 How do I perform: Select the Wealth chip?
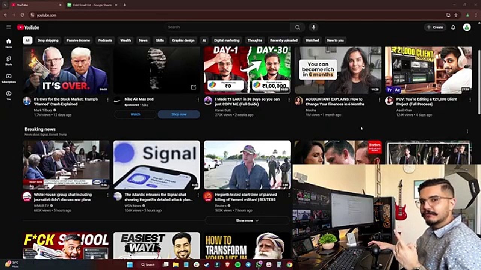coord(126,40)
